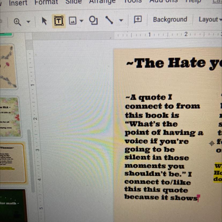Open the Add-ons menu
Viewport: 222px width, 222px height.
[164, 1]
